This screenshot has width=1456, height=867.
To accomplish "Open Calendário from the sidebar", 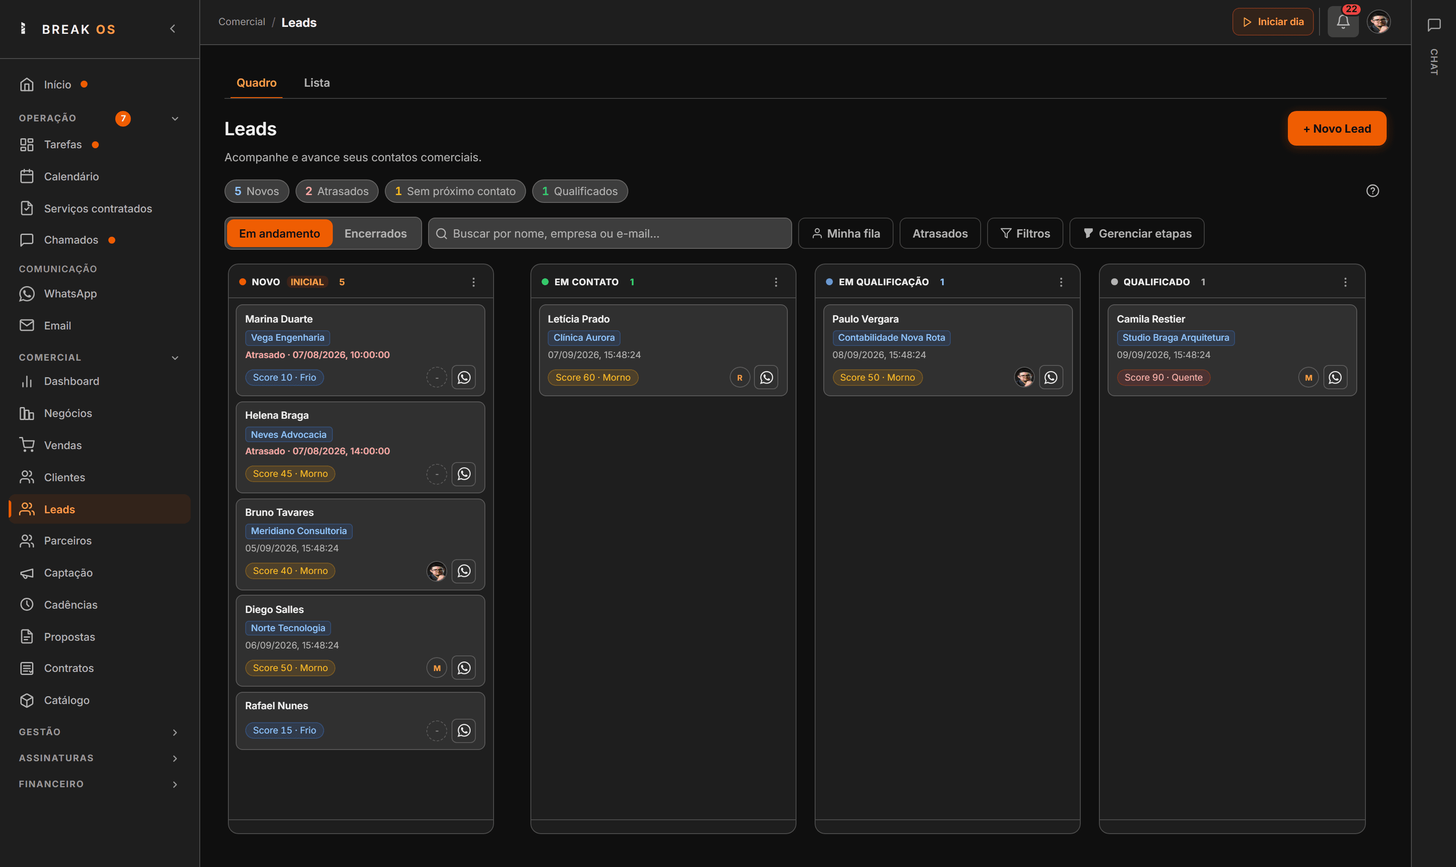I will (x=99, y=176).
